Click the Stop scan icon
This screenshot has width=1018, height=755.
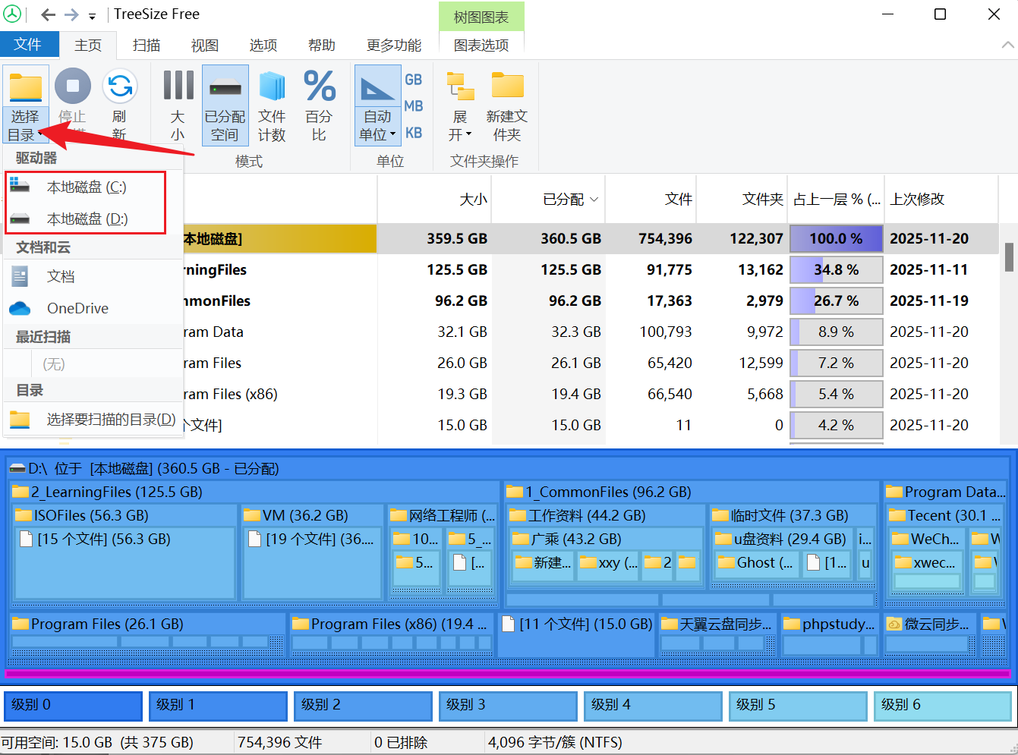[x=73, y=87]
